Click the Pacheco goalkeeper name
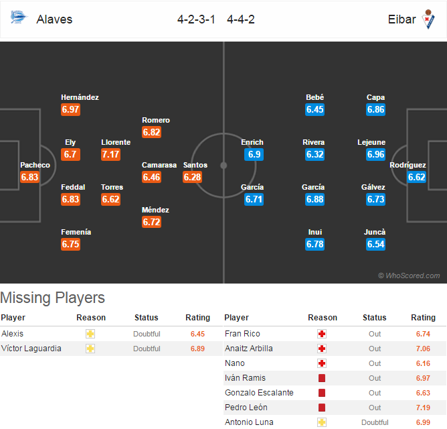447x429 pixels. (35, 165)
